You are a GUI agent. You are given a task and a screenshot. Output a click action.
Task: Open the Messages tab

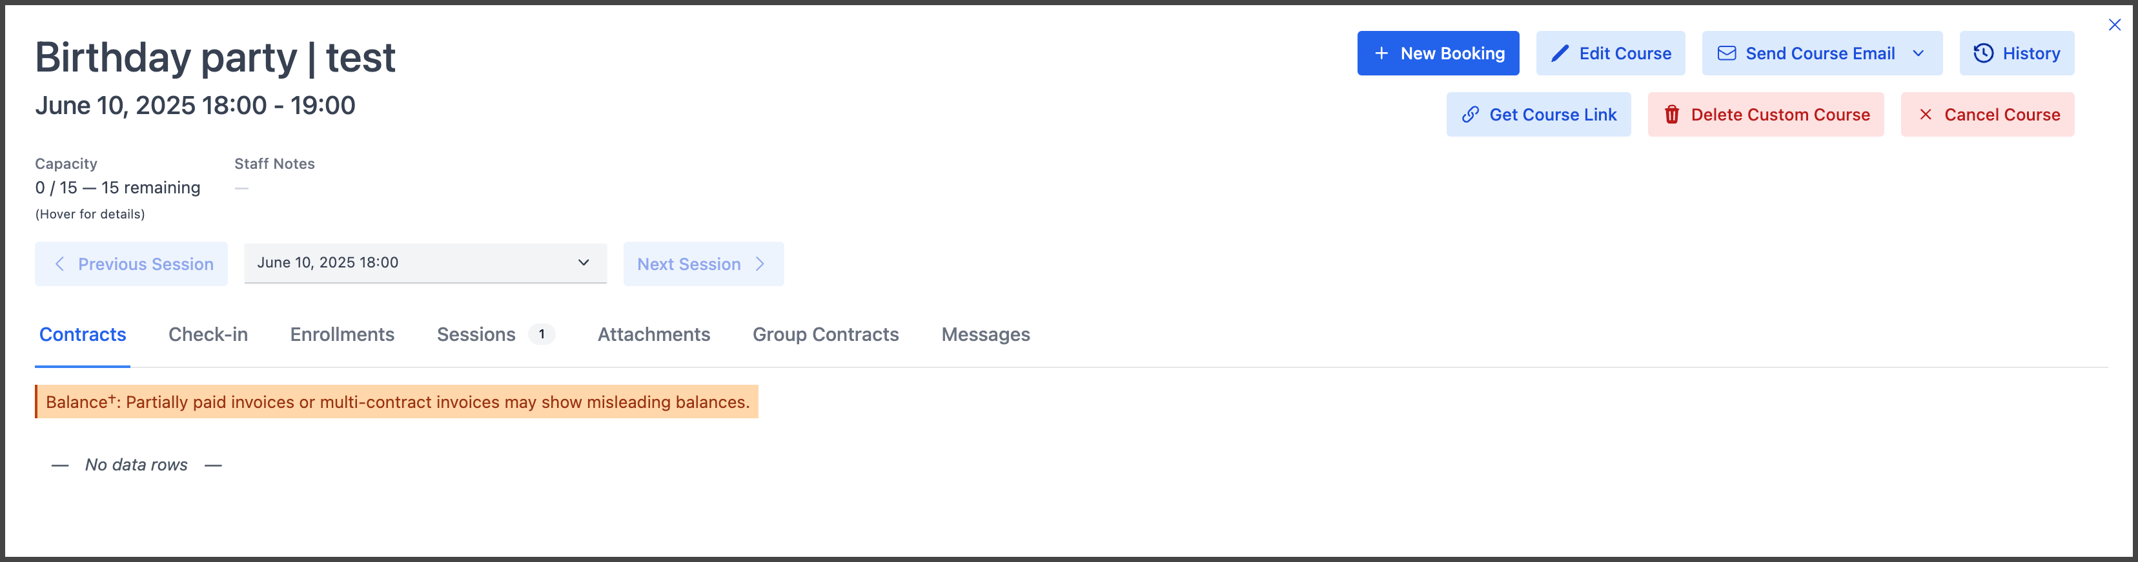[985, 334]
